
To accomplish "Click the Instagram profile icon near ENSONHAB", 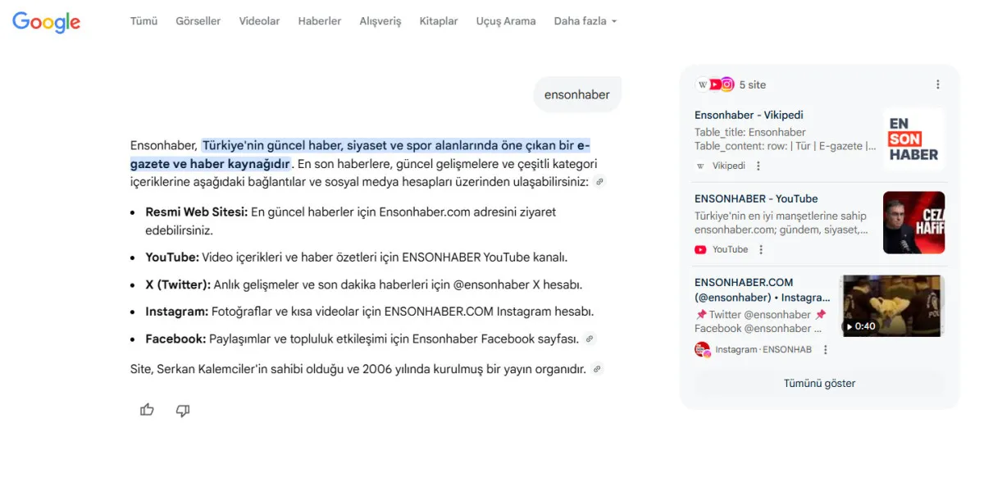I will pyautogui.click(x=703, y=348).
